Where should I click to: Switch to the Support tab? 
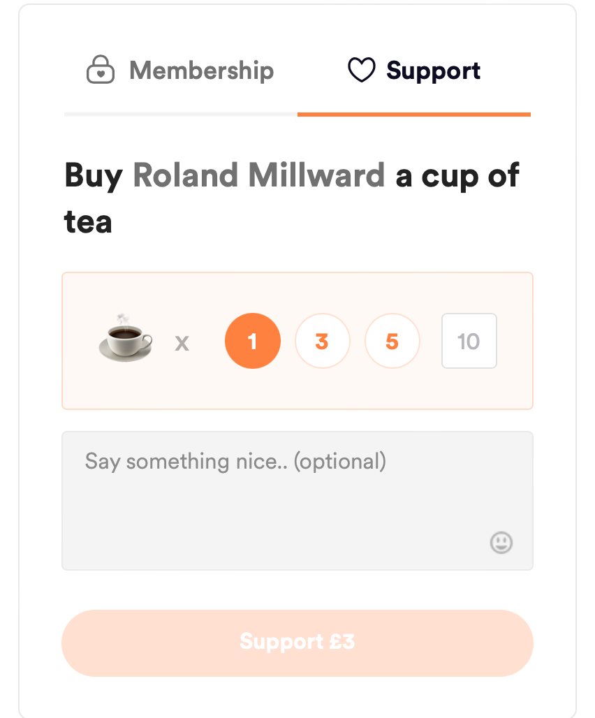point(414,70)
